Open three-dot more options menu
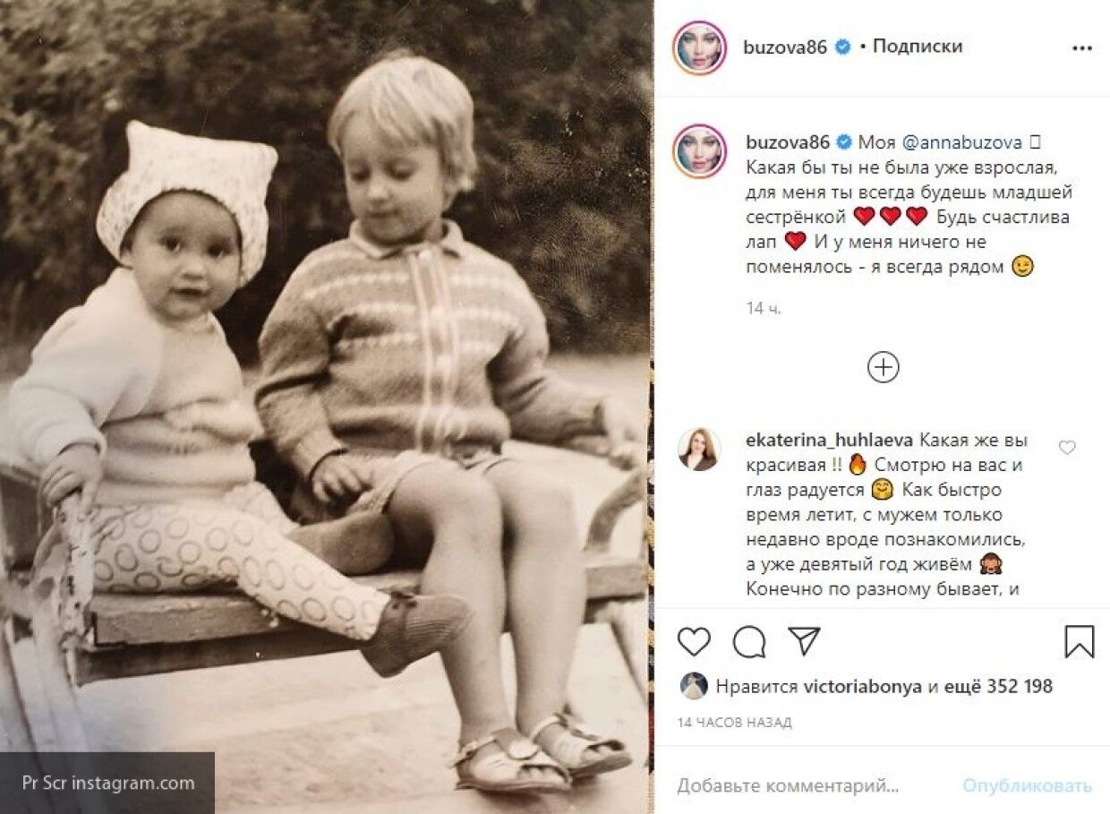The image size is (1110, 814). 1082,48
